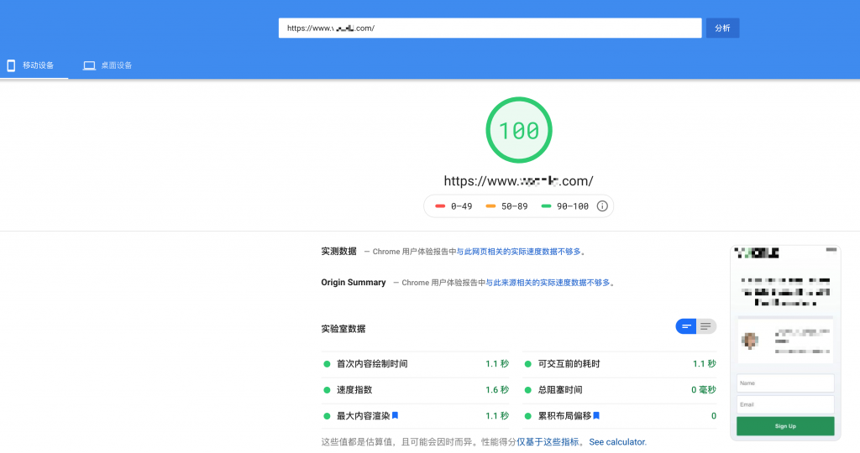Screen dimensions: 860x453
Task: Switch lab data to compact view toggle
Action: [x=686, y=326]
